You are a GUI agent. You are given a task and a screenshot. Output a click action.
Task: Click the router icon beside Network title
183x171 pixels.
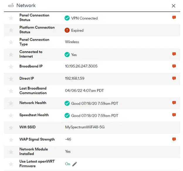point(11,6)
